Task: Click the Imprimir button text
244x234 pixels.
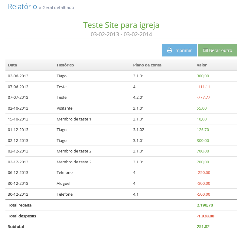Action: pyautogui.click(x=183, y=50)
